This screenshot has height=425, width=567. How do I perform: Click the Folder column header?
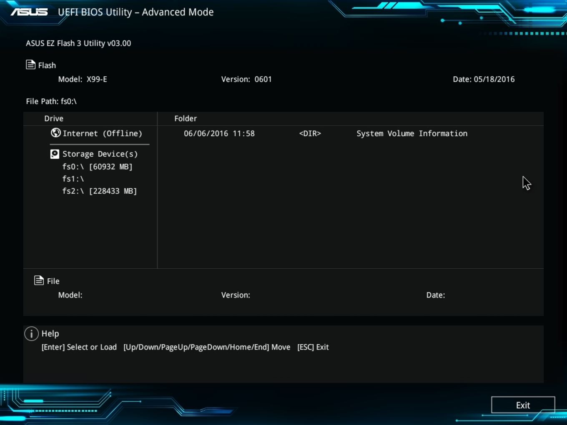pos(186,118)
